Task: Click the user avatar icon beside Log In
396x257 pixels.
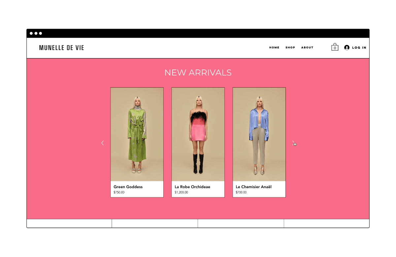Action: (x=347, y=47)
